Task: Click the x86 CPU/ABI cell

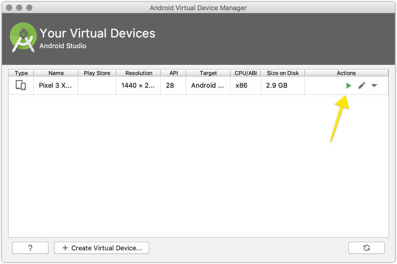Action: coord(246,86)
